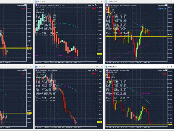Close the EURUSD,Daily chart window
The width and height of the screenshot is (174, 131).
[172, 67]
